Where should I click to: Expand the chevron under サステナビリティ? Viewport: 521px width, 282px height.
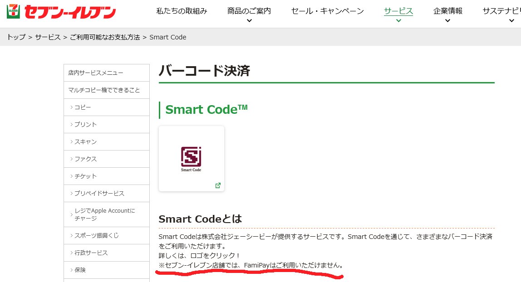point(512,20)
